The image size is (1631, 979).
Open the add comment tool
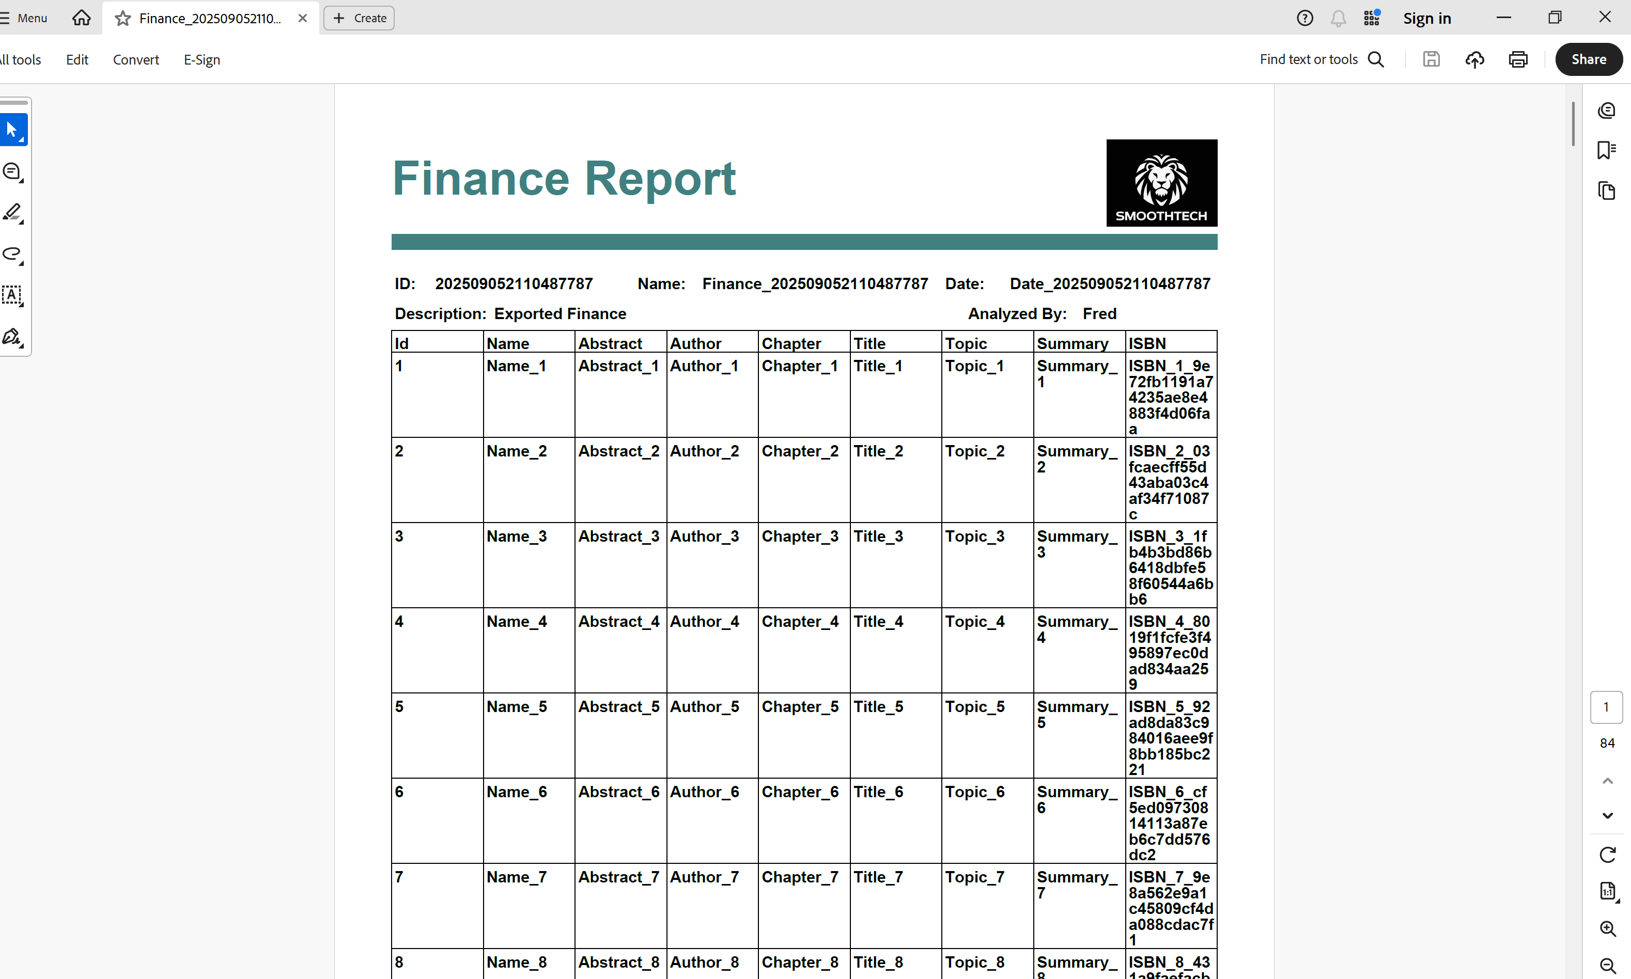(12, 171)
